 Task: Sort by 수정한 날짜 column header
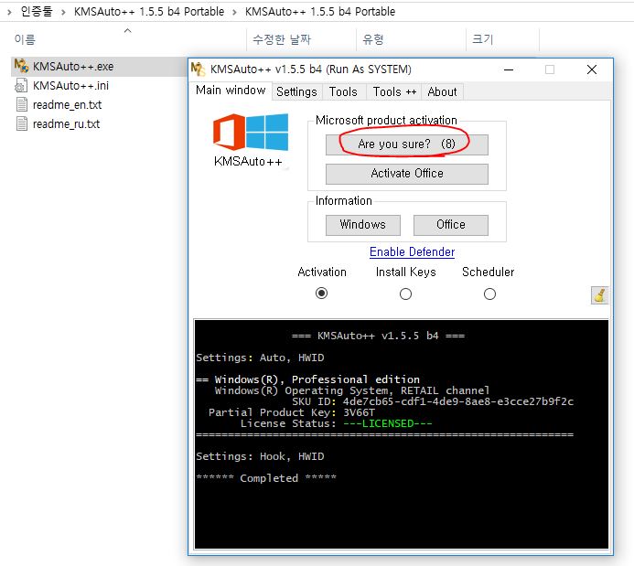[x=282, y=39]
